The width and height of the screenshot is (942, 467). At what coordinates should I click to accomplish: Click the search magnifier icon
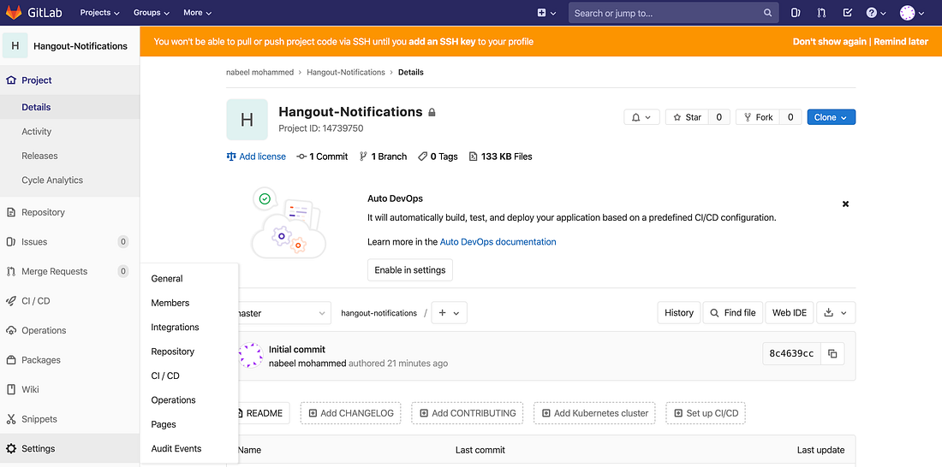point(768,13)
